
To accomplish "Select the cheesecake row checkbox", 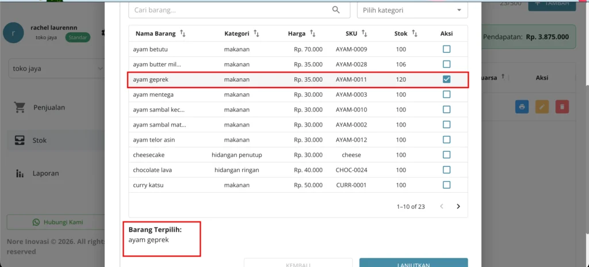I will coord(446,155).
